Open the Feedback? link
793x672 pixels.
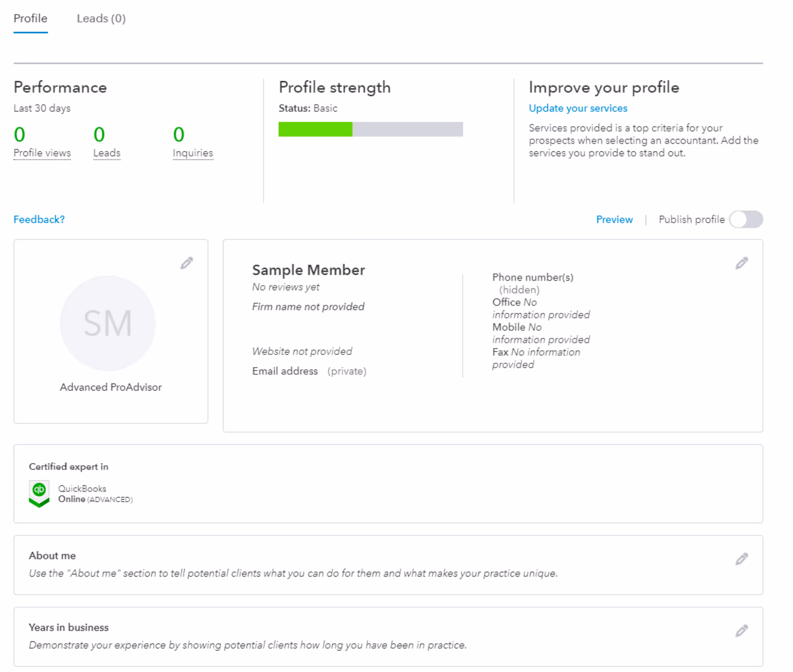click(x=39, y=219)
